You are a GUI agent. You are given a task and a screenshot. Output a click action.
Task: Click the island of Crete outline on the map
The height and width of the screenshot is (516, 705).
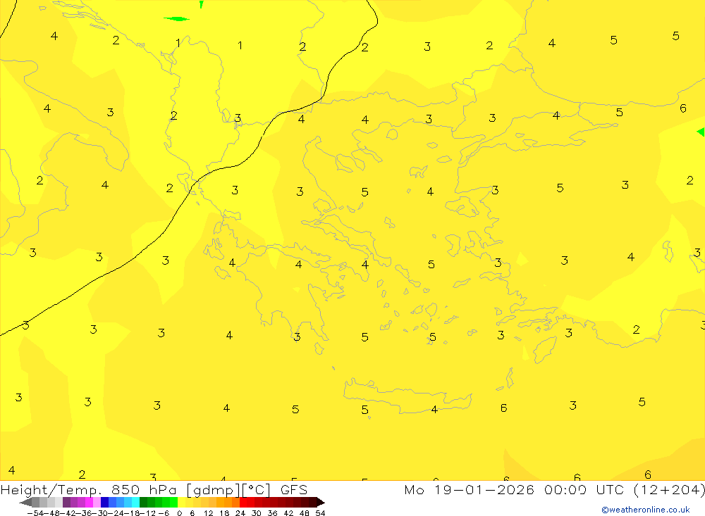point(407,396)
